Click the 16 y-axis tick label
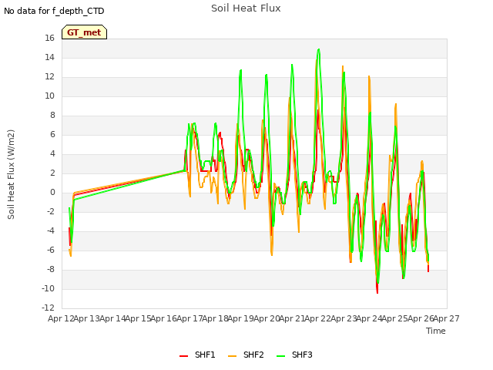Screen dimensions: 493x370 pyautogui.click(x=49, y=39)
